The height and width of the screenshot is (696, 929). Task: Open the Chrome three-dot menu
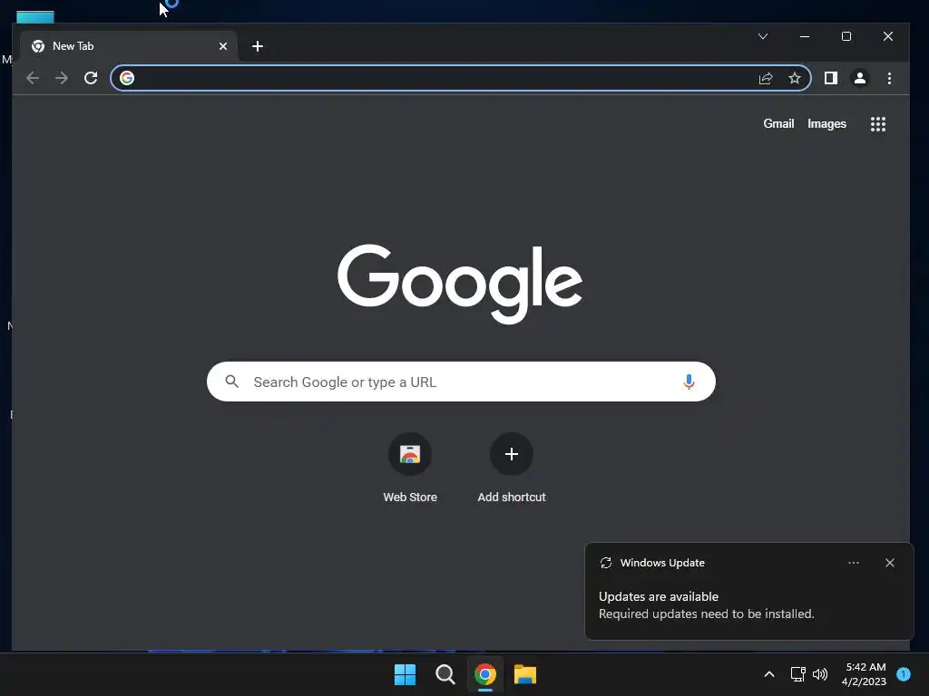[889, 78]
